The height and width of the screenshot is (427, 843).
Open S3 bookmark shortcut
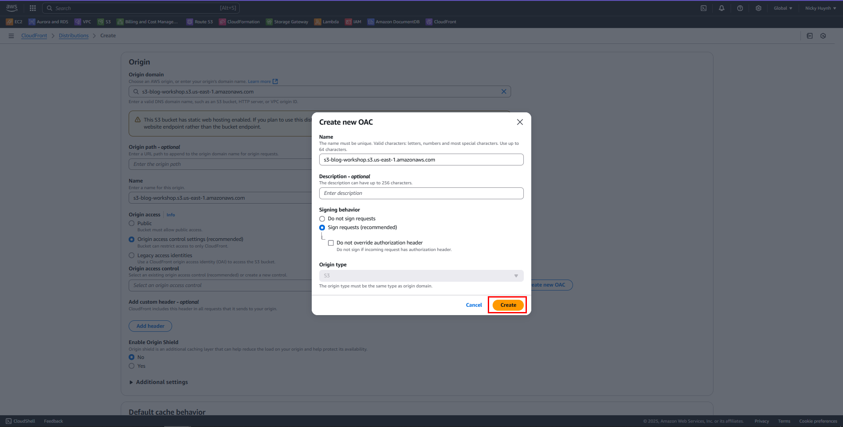pos(104,22)
